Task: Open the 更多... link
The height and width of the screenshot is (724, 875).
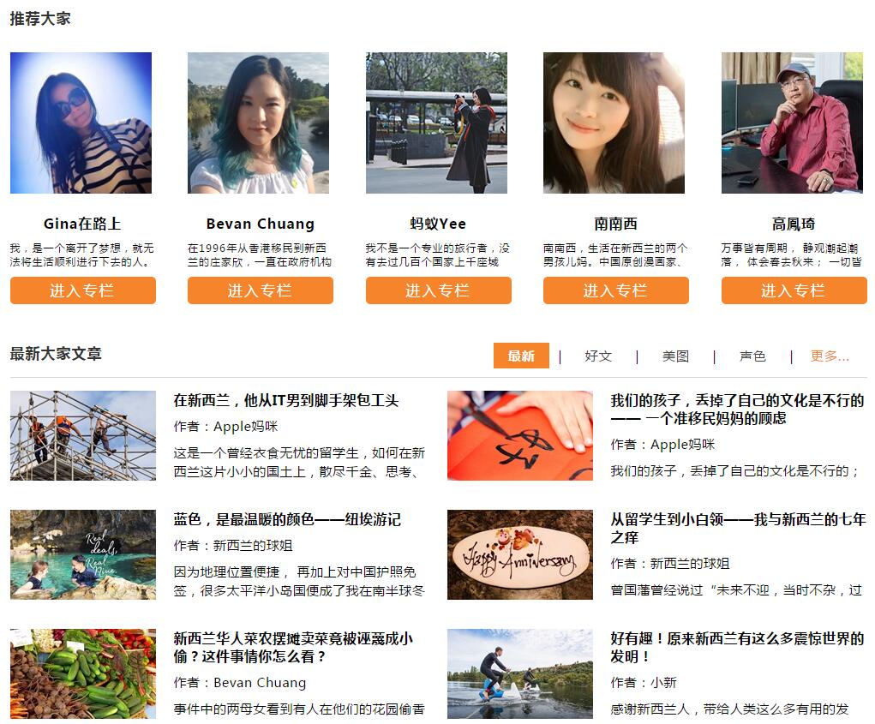Action: point(830,356)
